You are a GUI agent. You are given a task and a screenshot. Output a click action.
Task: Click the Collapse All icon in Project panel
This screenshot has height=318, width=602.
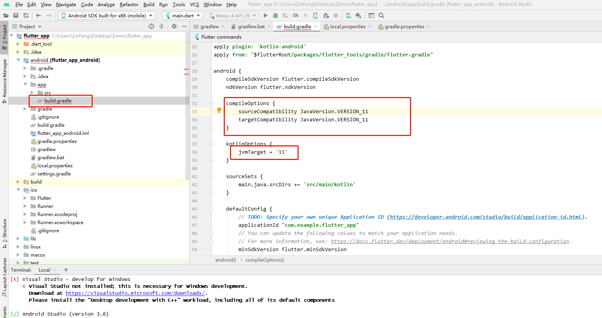click(162, 26)
